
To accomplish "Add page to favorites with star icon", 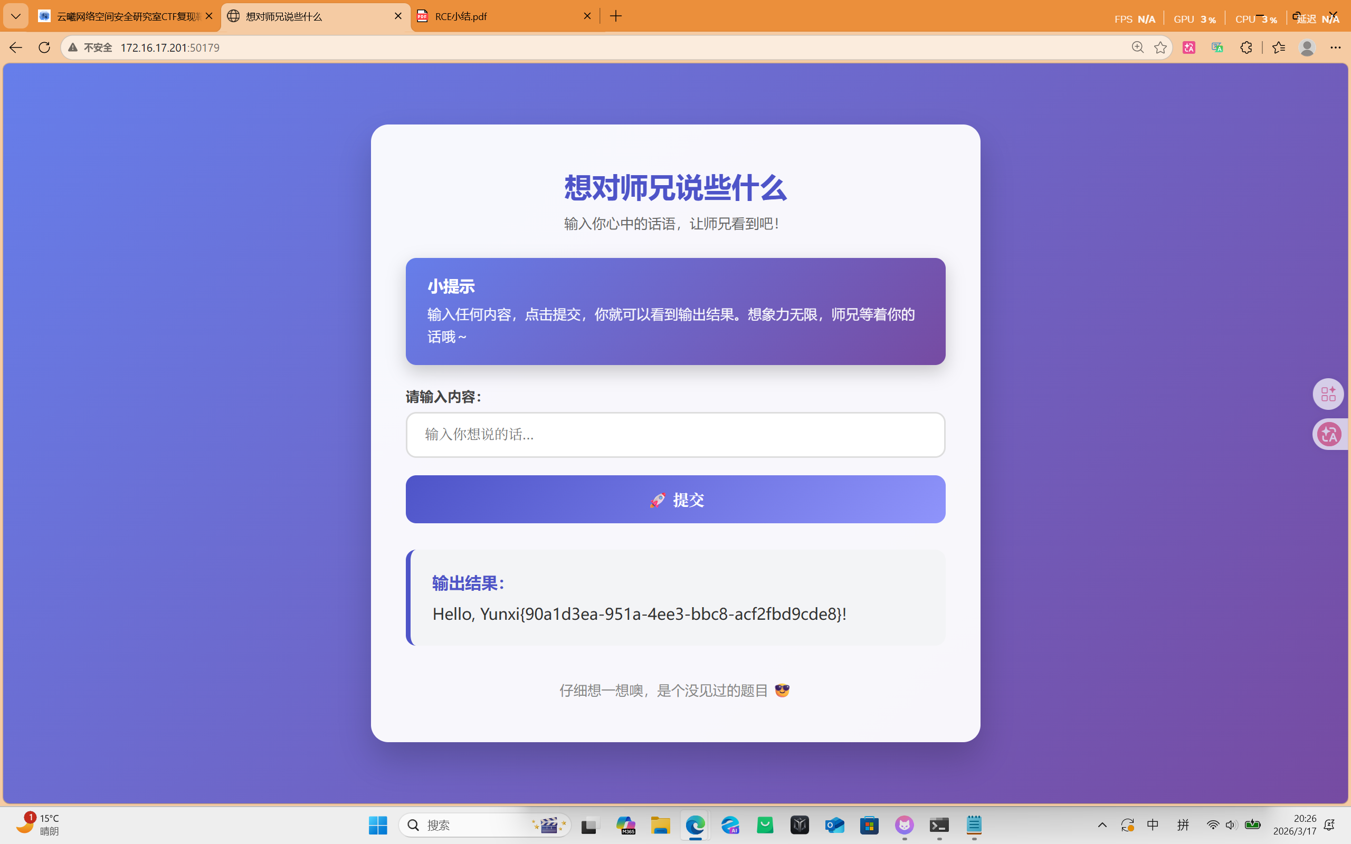I will tap(1160, 47).
